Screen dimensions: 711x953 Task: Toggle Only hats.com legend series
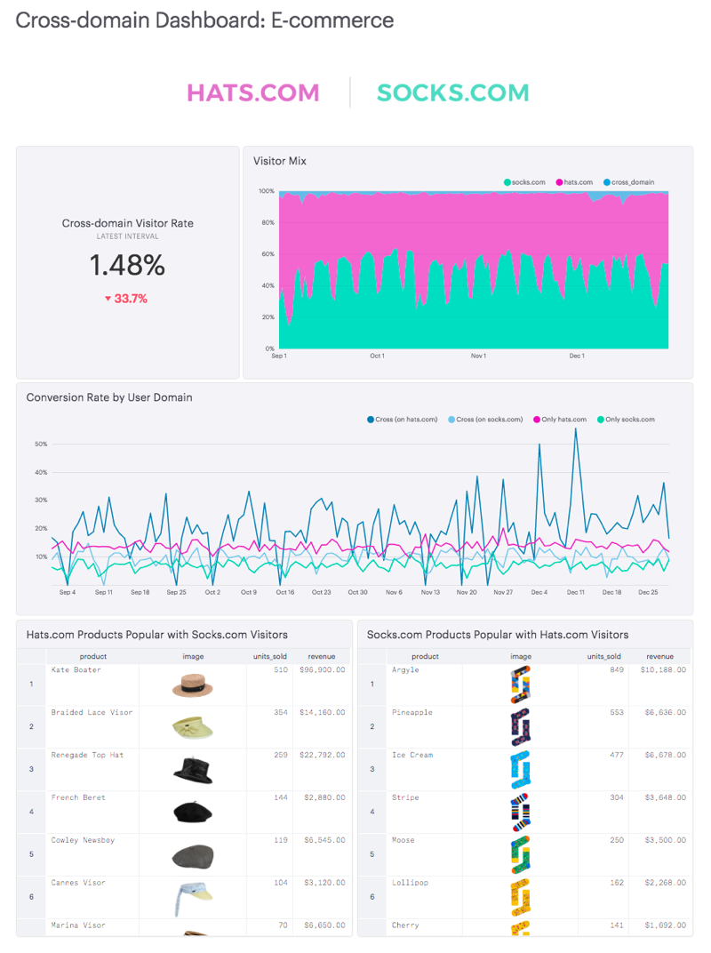point(560,420)
